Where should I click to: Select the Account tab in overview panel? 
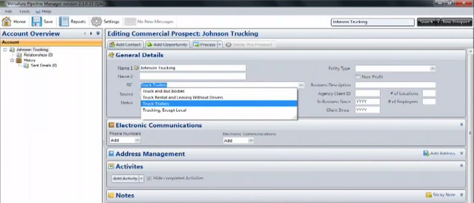pyautogui.click(x=51, y=43)
